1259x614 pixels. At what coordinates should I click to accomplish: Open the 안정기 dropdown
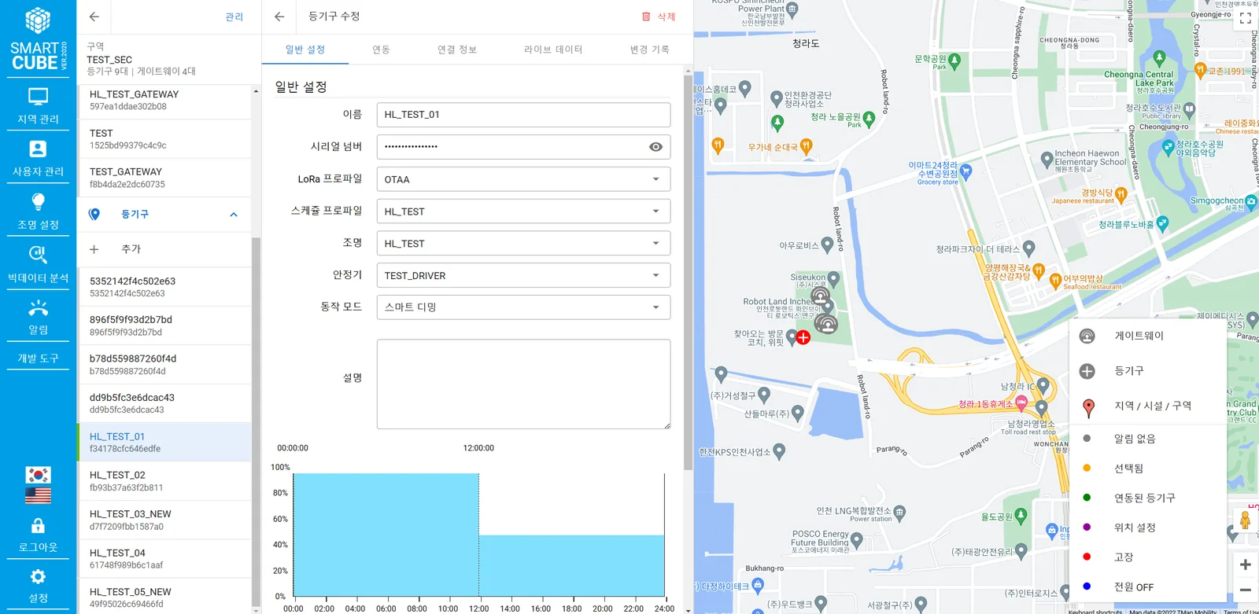coord(523,275)
